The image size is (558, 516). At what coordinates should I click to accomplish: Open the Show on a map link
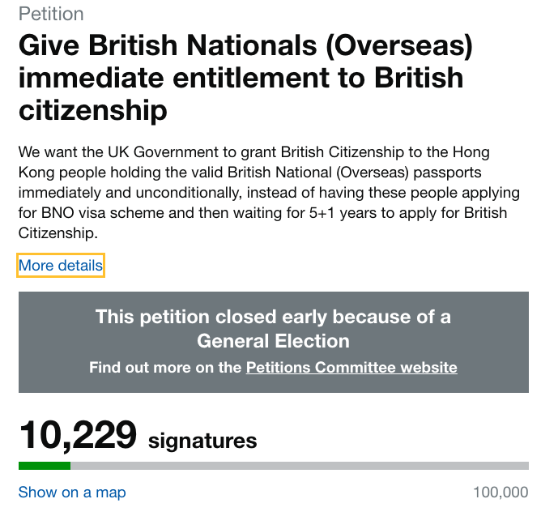(x=72, y=492)
